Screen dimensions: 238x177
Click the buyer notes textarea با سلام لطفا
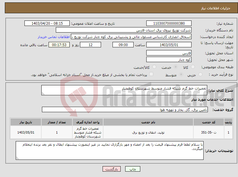[x=109, y=150]
